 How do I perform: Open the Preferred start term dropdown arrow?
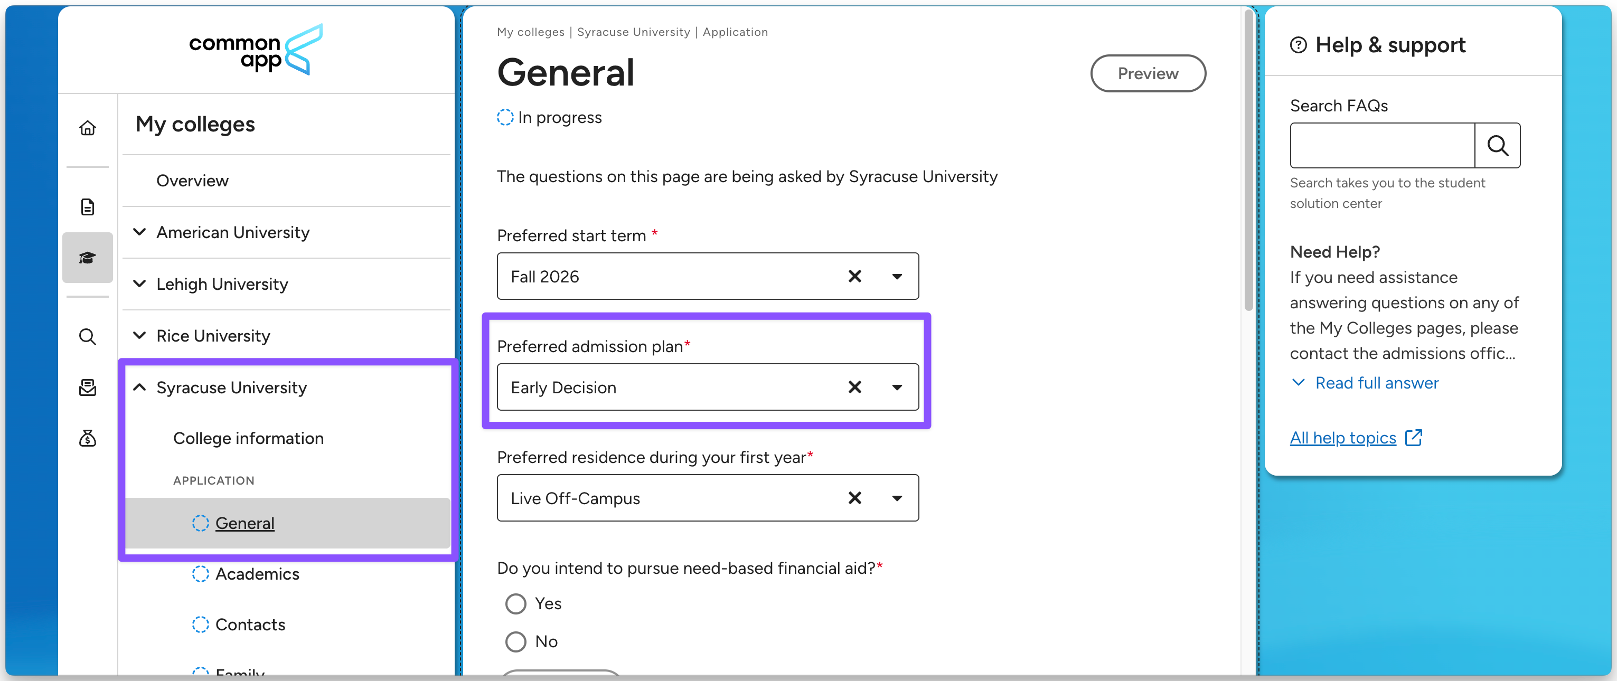pyautogui.click(x=897, y=276)
